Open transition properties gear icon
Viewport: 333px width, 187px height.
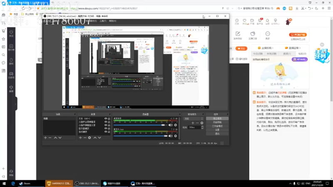202,123
